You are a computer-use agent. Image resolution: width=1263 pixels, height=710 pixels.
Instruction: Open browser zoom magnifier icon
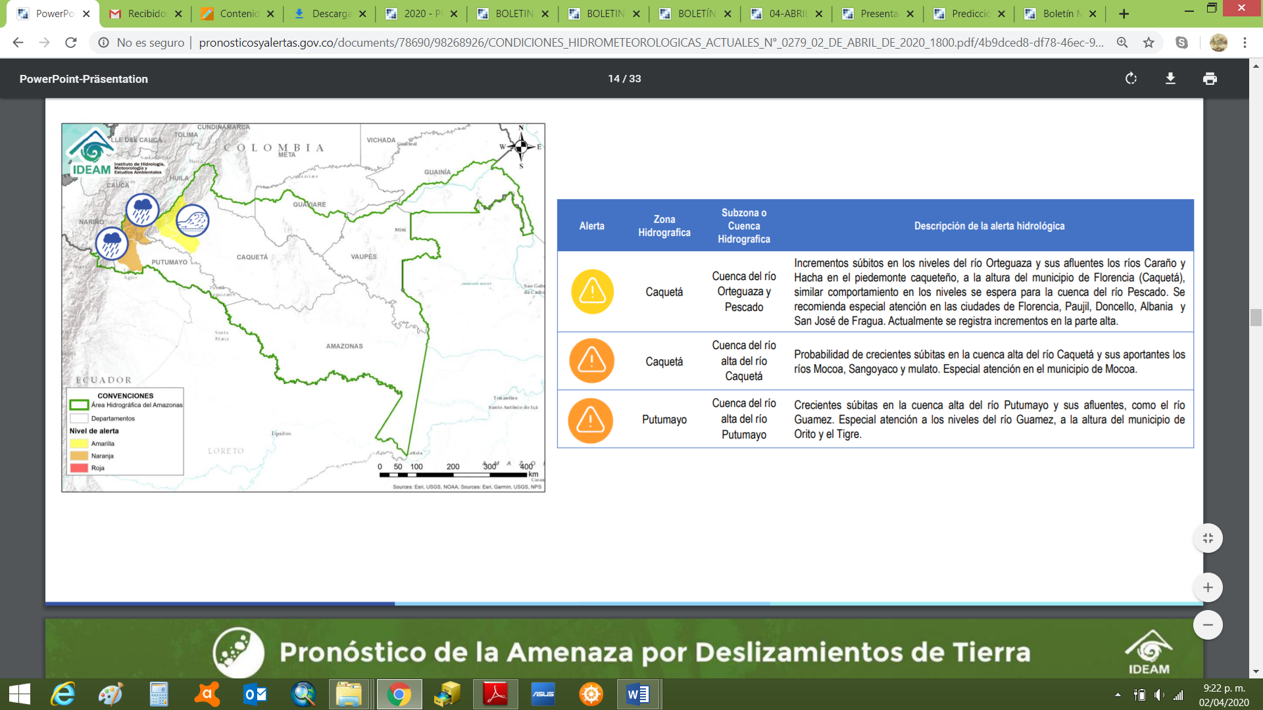[1122, 43]
